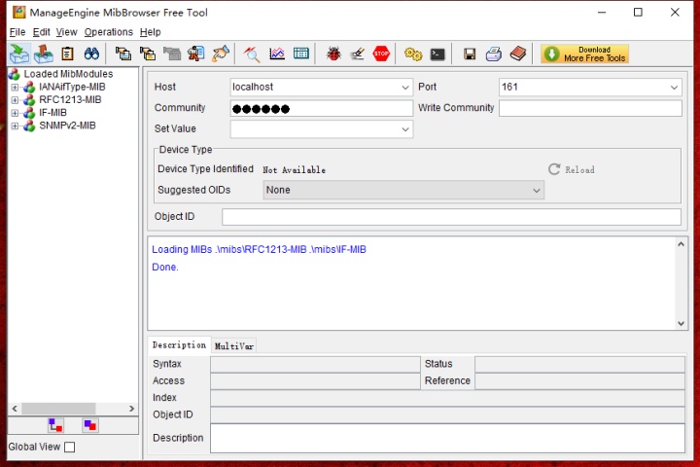Click the 'Loading MIBs' output line
The width and height of the screenshot is (700, 467).
point(259,249)
